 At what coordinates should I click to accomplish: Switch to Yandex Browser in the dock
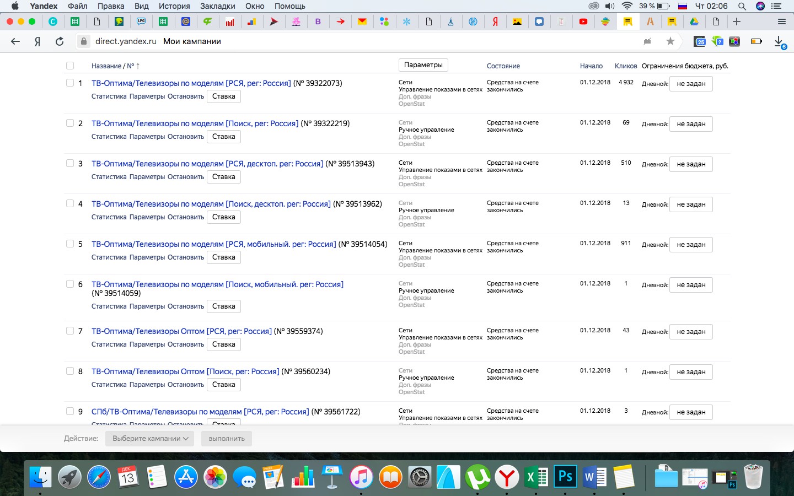tap(507, 477)
